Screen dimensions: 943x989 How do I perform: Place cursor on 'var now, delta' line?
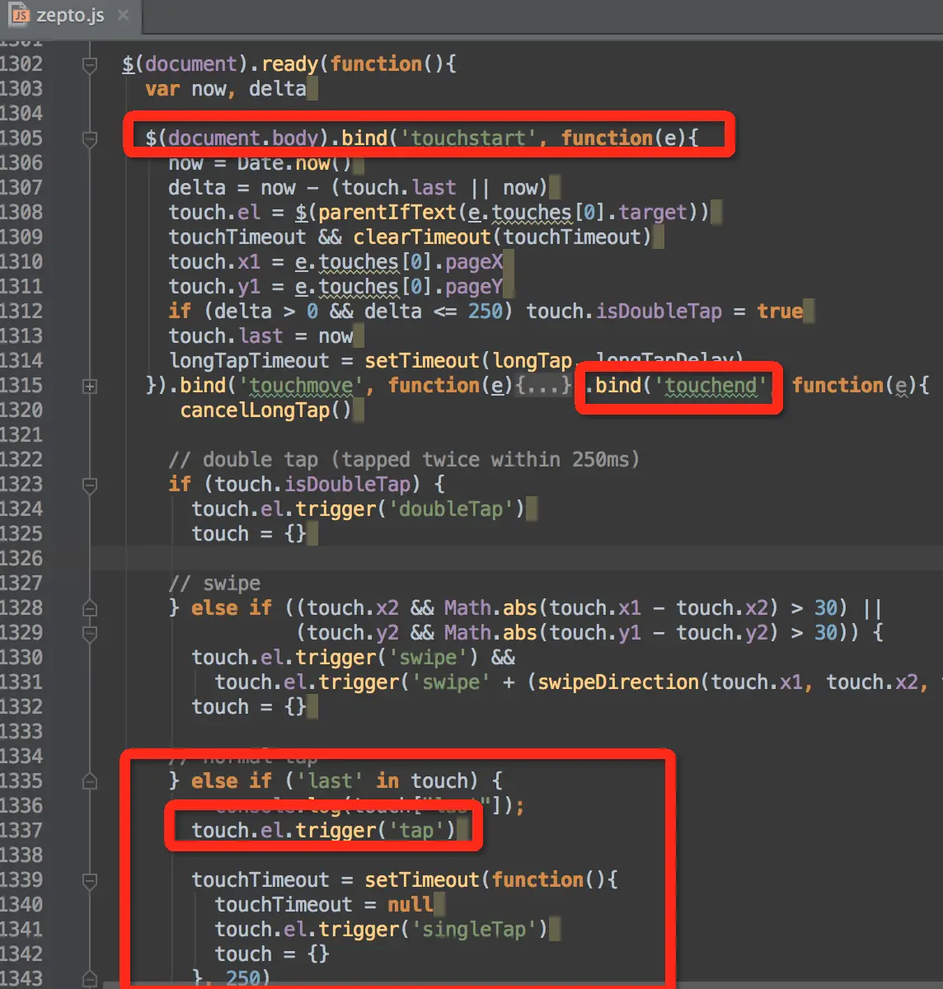[226, 89]
